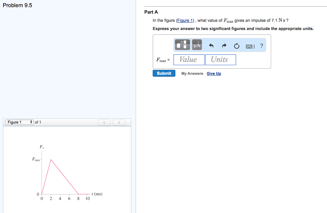Screen dimensions: 327x213
Task: Select the equation template icon
Action: pos(182,45)
